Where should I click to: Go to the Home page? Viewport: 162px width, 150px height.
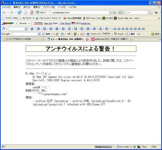[x=32, y=12]
